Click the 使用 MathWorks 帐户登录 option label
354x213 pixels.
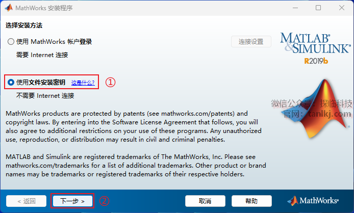tap(54, 42)
